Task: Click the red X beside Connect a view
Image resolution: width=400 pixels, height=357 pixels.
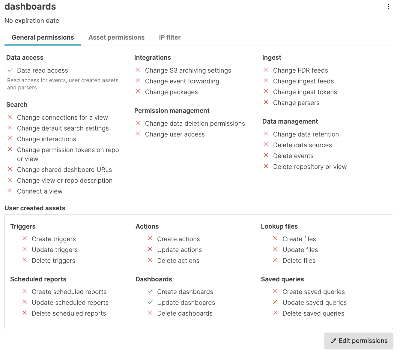Action: [10, 191]
